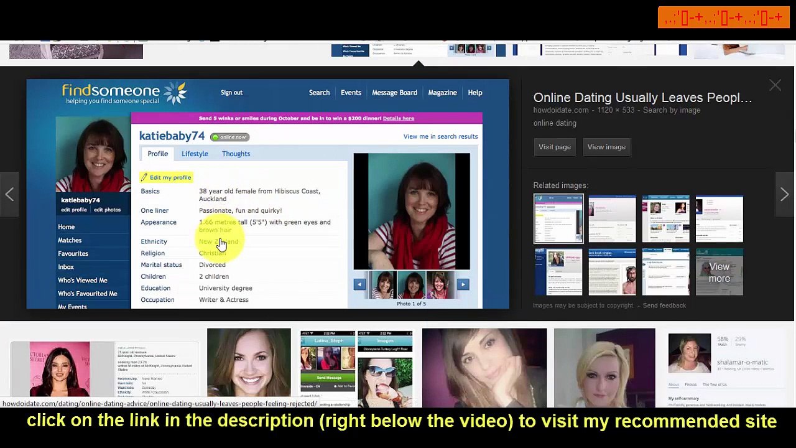The image size is (796, 448).
Task: Open third related image thumbnail in top row
Action: click(x=666, y=218)
